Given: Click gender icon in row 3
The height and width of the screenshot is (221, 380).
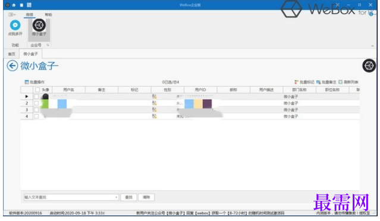Looking at the screenshot, I should click(154, 109).
